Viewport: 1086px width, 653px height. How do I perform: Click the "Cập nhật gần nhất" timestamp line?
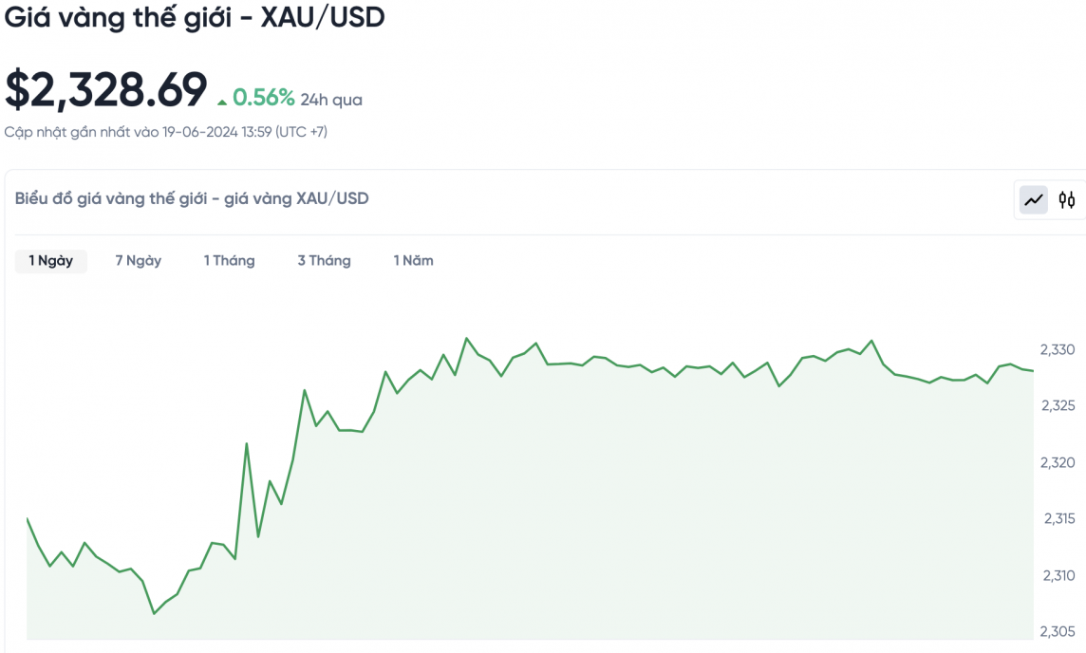(166, 132)
